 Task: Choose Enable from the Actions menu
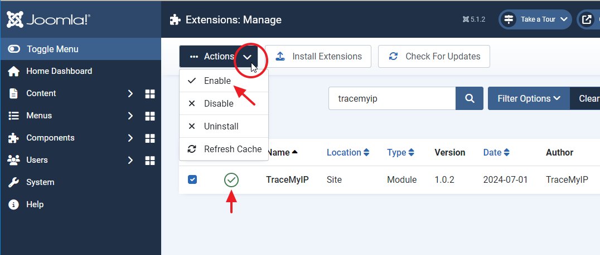coord(217,81)
